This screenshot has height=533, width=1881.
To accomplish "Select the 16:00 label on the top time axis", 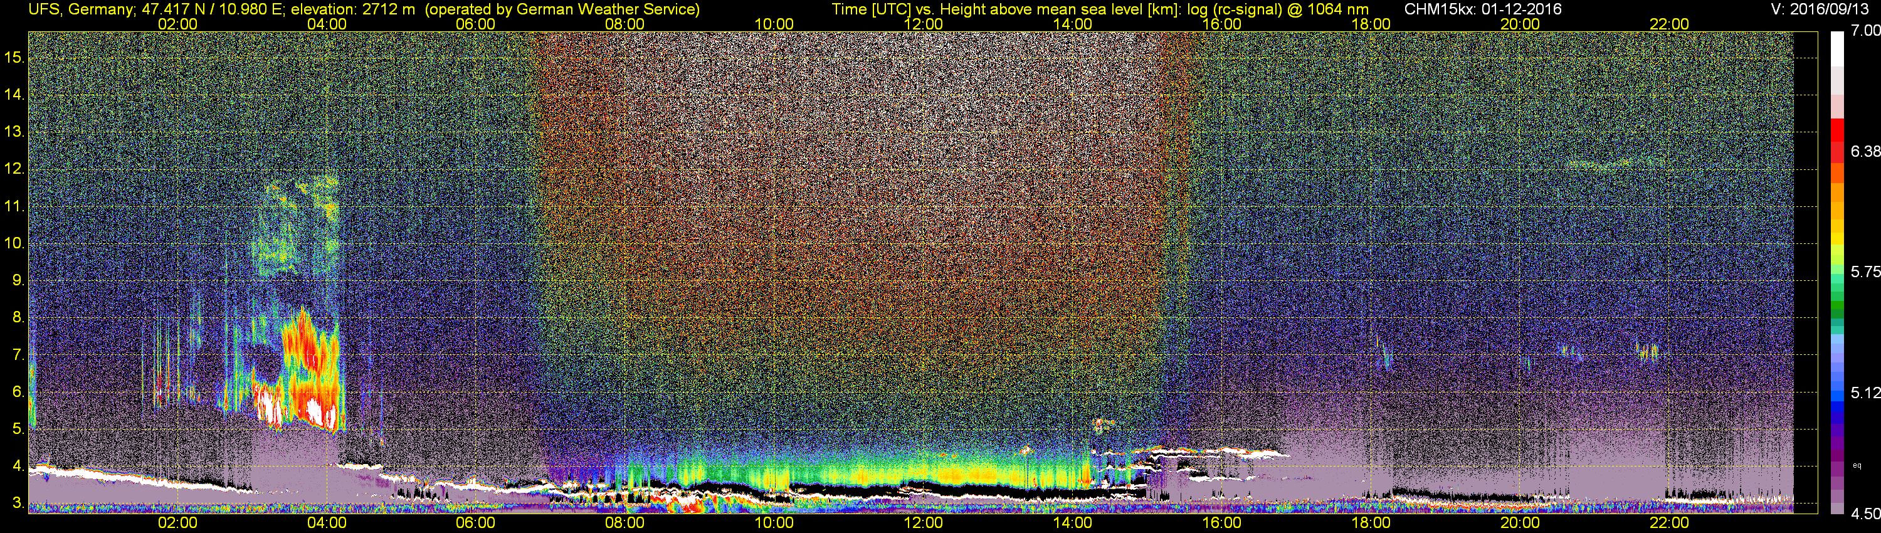I will tap(1221, 24).
